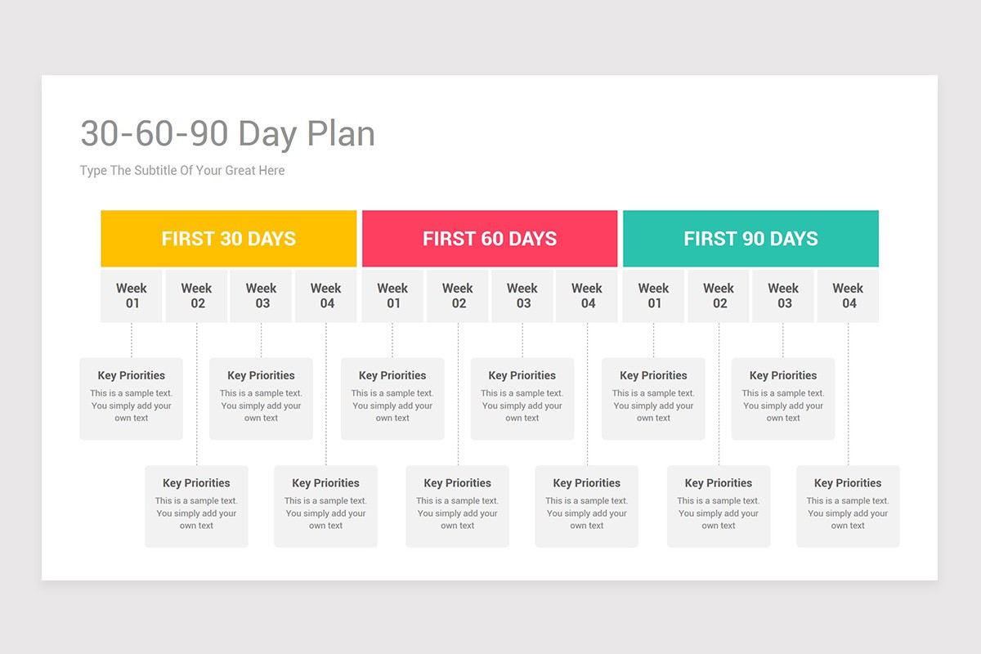Select Key Priorities box for 30-day Week 01
This screenshot has width=981, height=654.
(x=132, y=399)
